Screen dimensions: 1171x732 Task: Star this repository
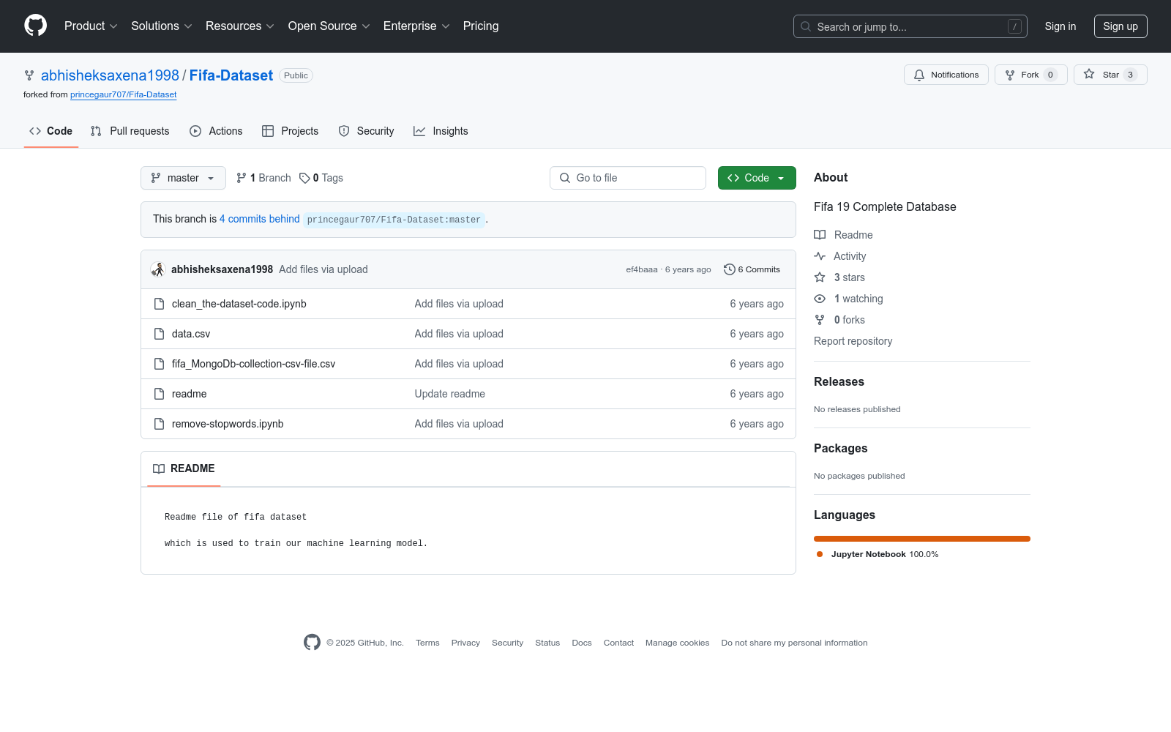(x=1110, y=75)
